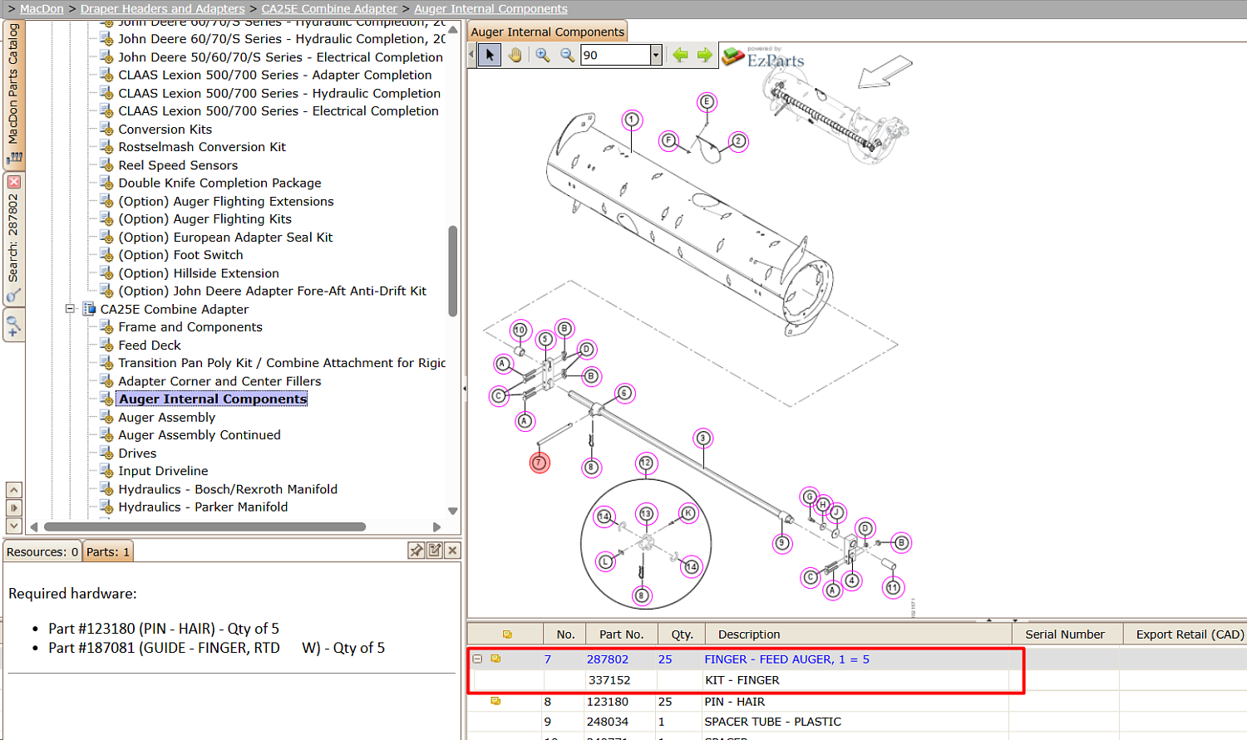Open the MacDon Parts Catalog side tab
1247x740 pixels.
(13, 93)
